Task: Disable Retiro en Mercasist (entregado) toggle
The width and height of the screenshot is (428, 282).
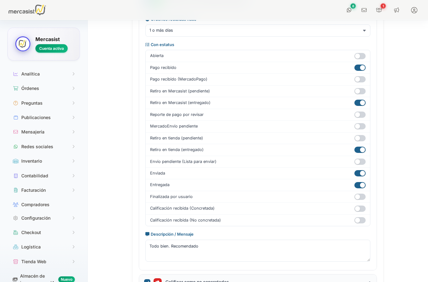Action: (360, 103)
